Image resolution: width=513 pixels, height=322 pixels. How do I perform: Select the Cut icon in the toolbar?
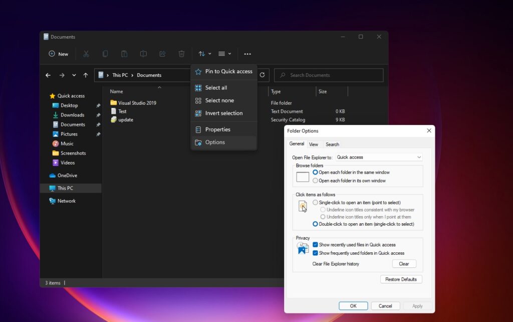click(x=86, y=54)
